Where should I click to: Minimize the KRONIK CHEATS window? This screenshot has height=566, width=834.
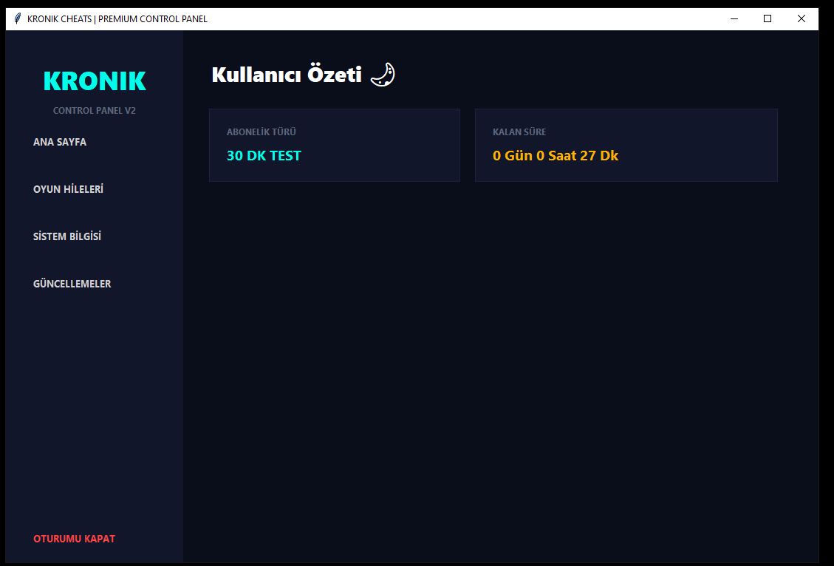point(734,18)
